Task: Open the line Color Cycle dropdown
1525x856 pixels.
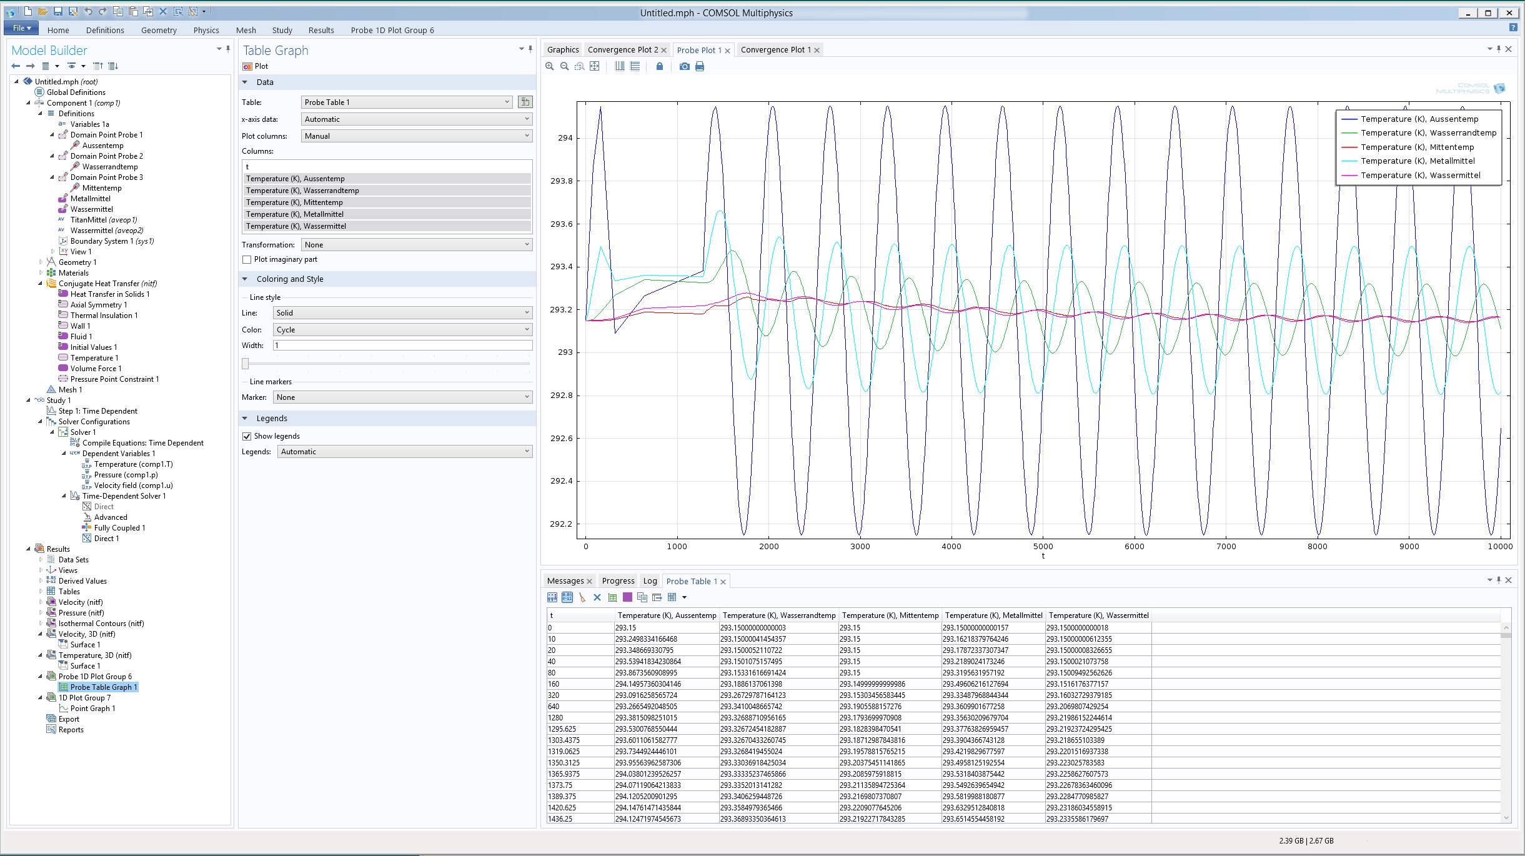Action: [402, 330]
